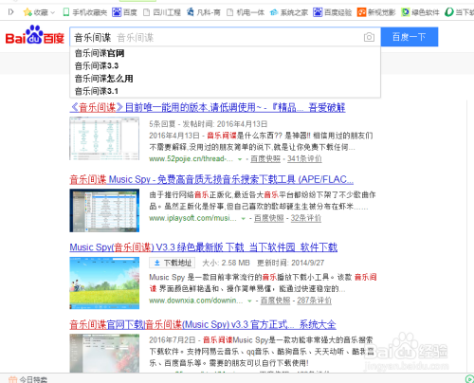This screenshot has width=474, height=383.
Task: Open the 系统之家 bookmark
Action: click(x=289, y=12)
